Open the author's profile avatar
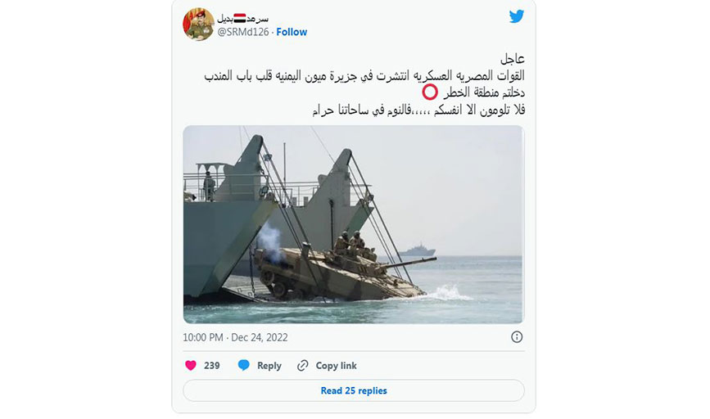710x419 pixels. coord(198,25)
